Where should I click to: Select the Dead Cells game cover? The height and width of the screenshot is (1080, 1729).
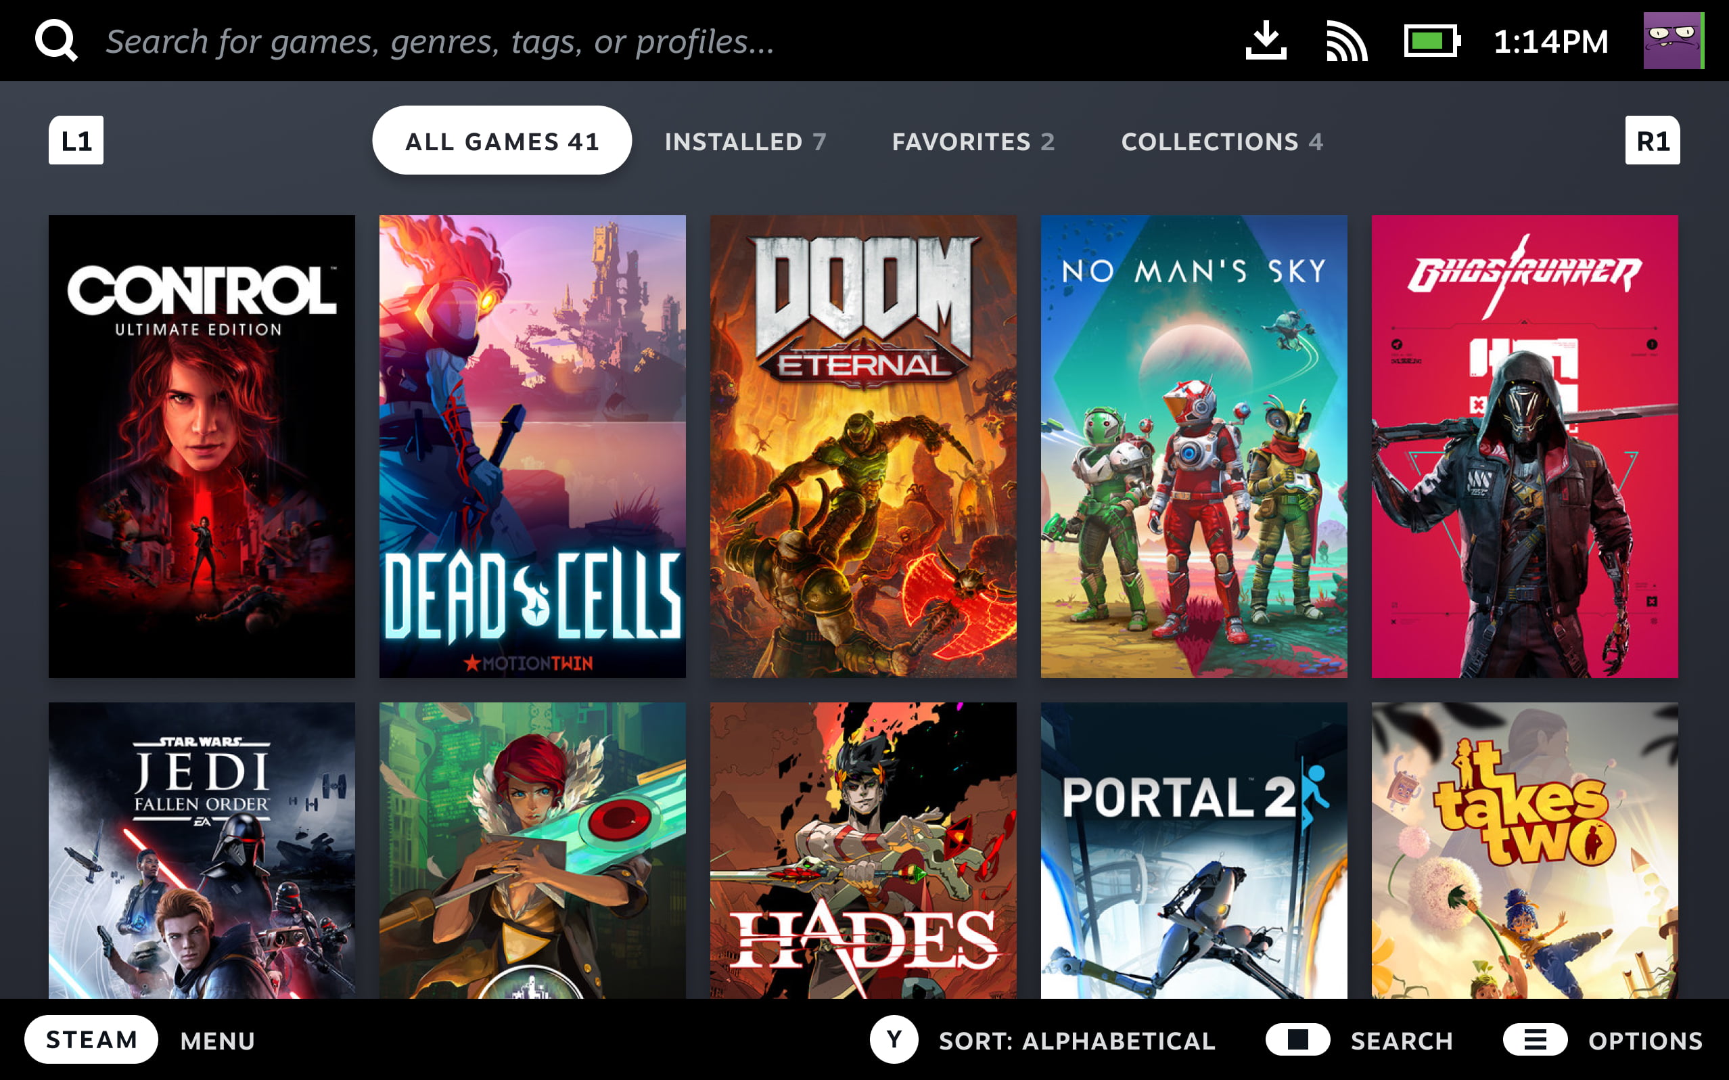tap(532, 447)
